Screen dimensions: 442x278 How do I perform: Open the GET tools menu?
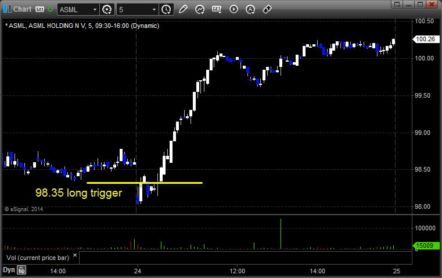217,9
